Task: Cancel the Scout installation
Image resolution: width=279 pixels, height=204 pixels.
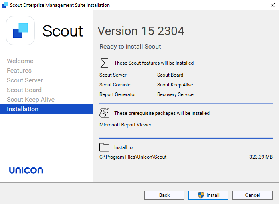Action: 253,195
